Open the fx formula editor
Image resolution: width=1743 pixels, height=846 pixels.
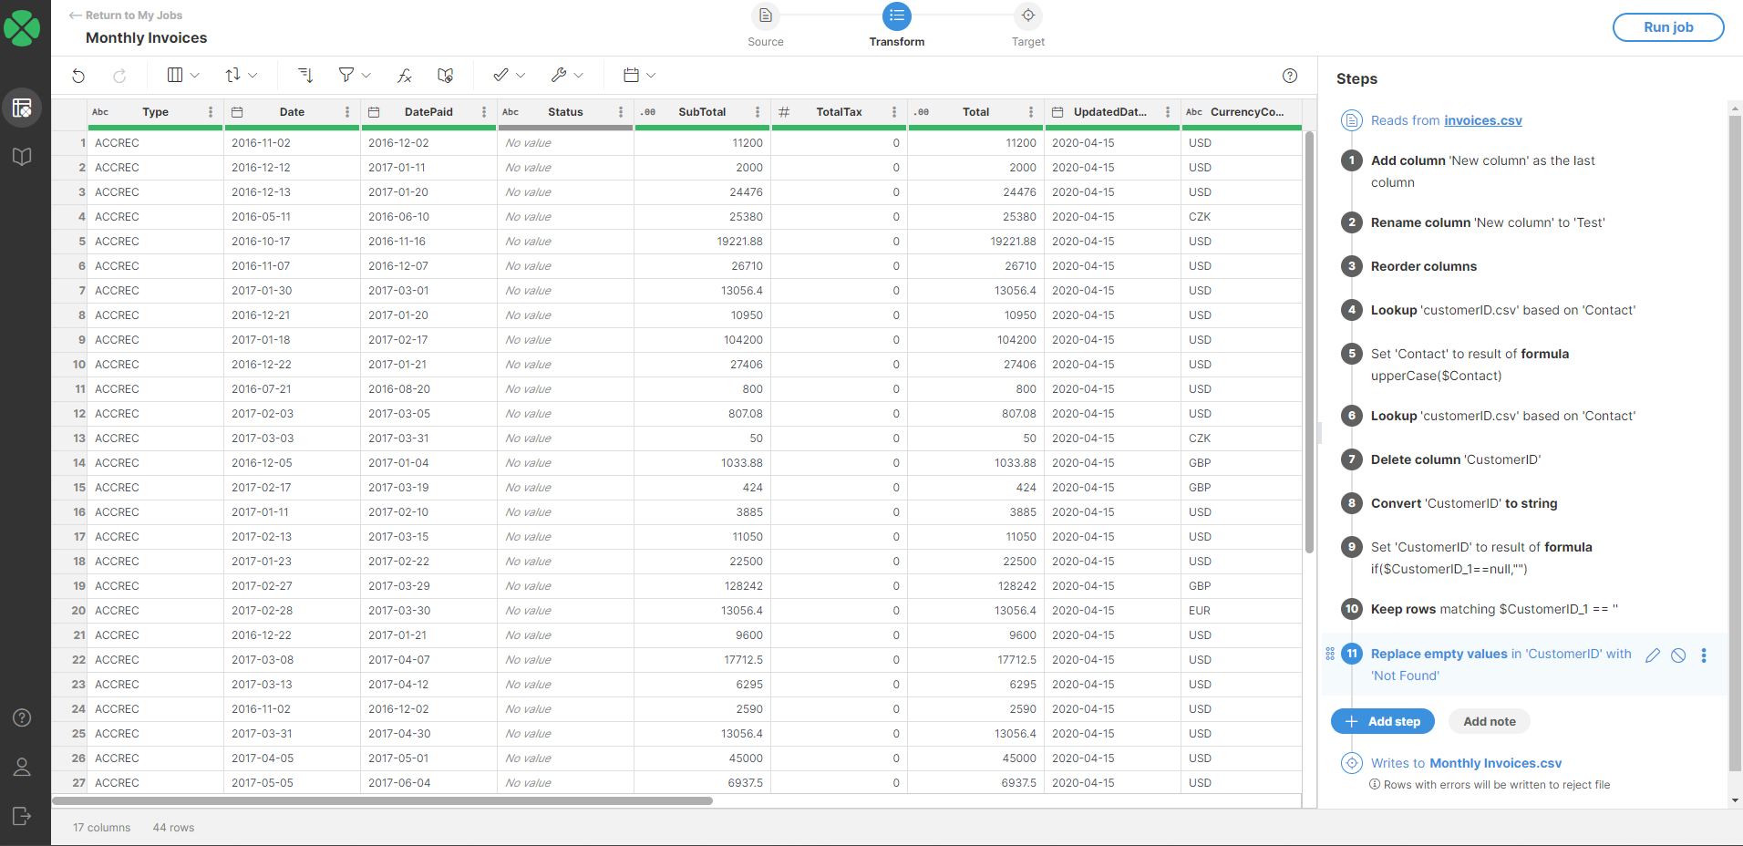click(x=404, y=76)
